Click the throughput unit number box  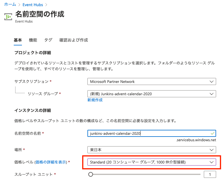[210, 174]
